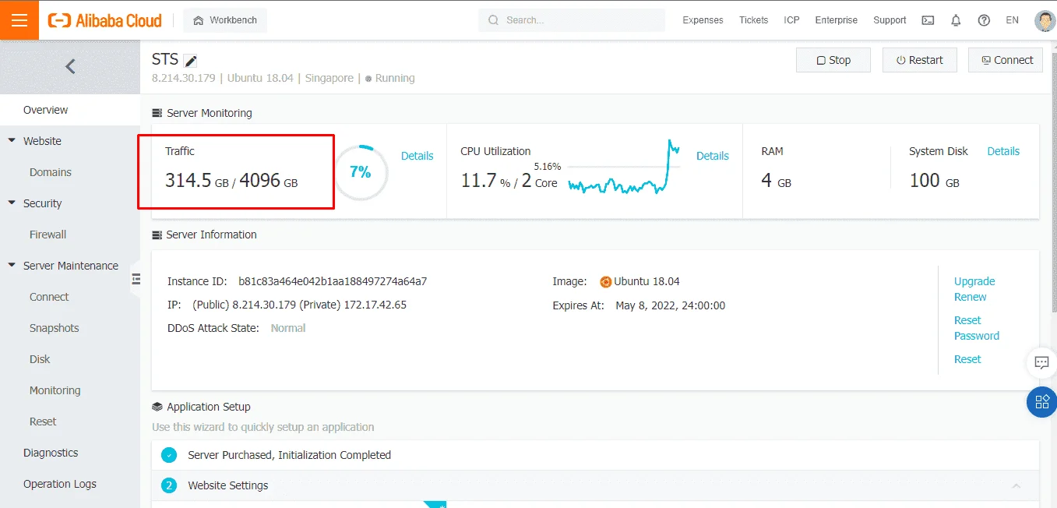Open the Support menu
This screenshot has width=1057, height=508.
[890, 20]
